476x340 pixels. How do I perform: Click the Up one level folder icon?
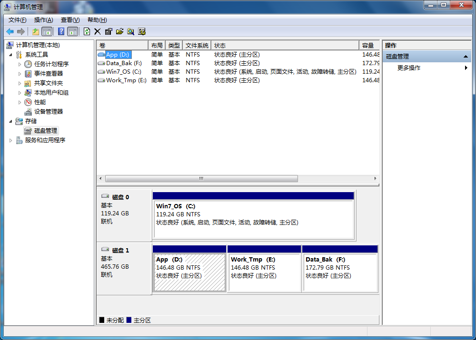[x=35, y=31]
